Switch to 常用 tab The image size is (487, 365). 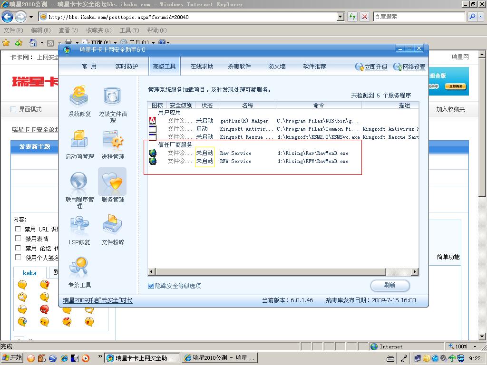click(89, 67)
